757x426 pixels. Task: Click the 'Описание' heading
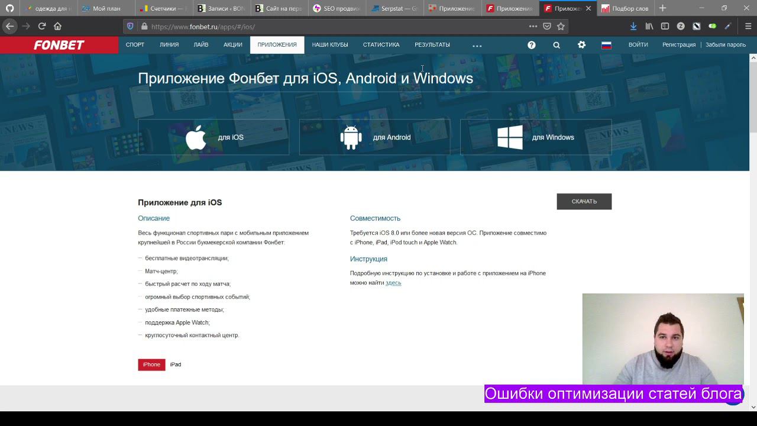click(154, 218)
